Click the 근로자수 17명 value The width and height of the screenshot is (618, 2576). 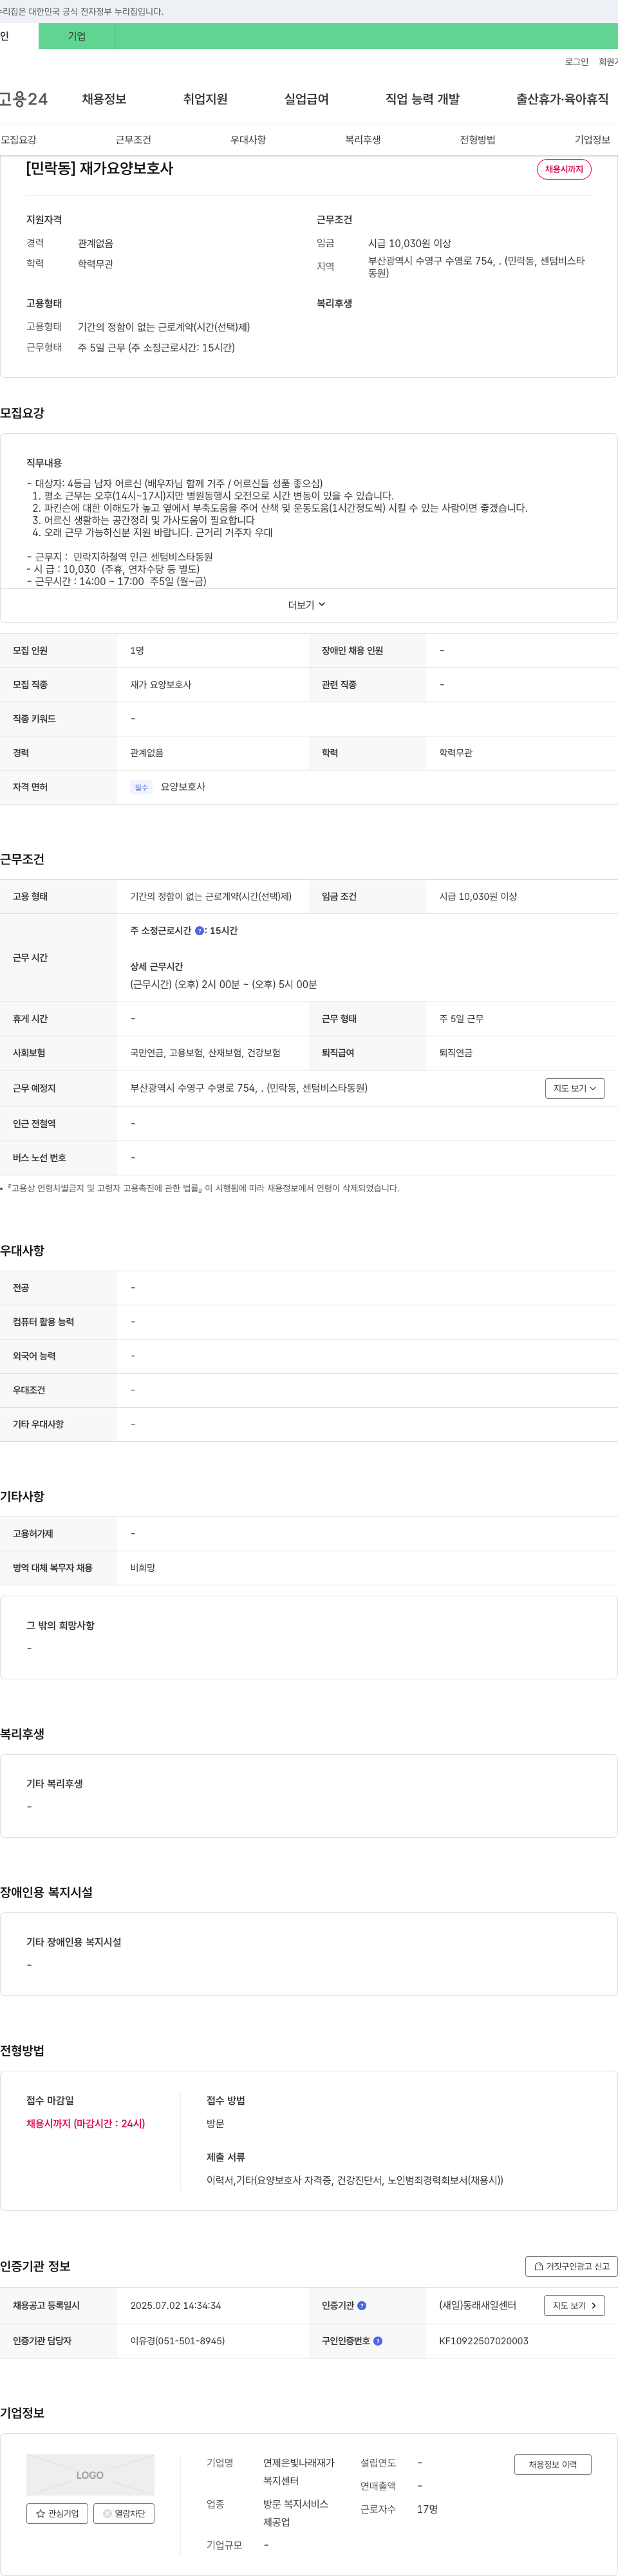[x=428, y=2509]
